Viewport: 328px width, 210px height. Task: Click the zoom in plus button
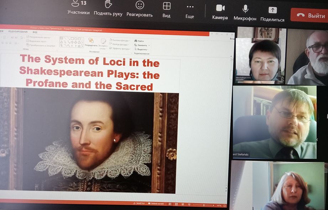213,206
